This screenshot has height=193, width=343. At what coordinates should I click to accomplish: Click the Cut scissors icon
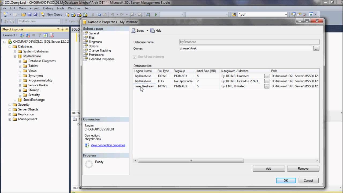click(93, 14)
